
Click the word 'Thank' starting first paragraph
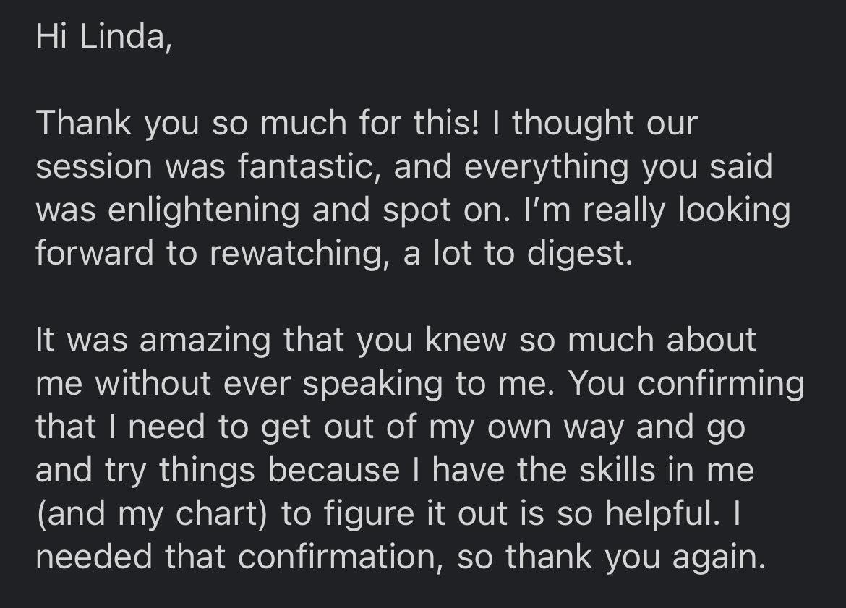[82, 124]
